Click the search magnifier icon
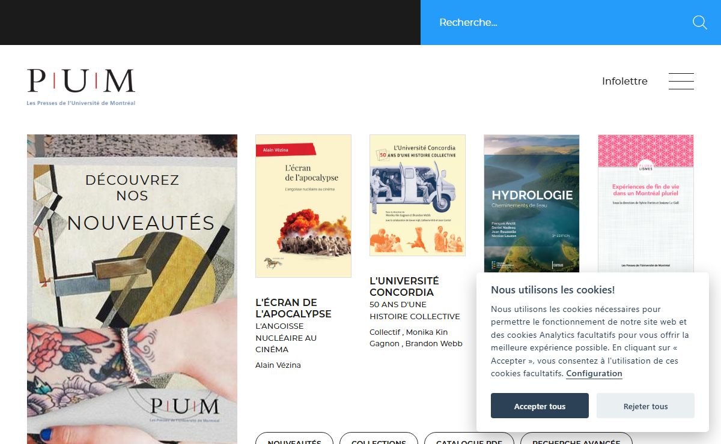Screen dimensions: 721x444 point(699,23)
